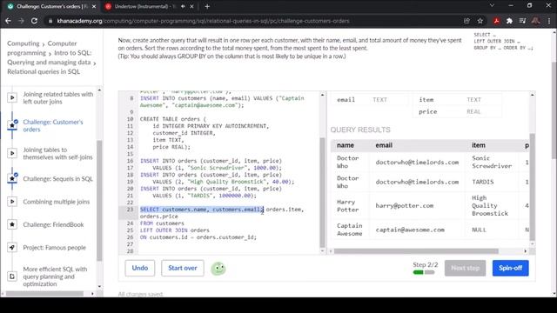Reload the Khan Academy page

pyautogui.click(x=34, y=21)
